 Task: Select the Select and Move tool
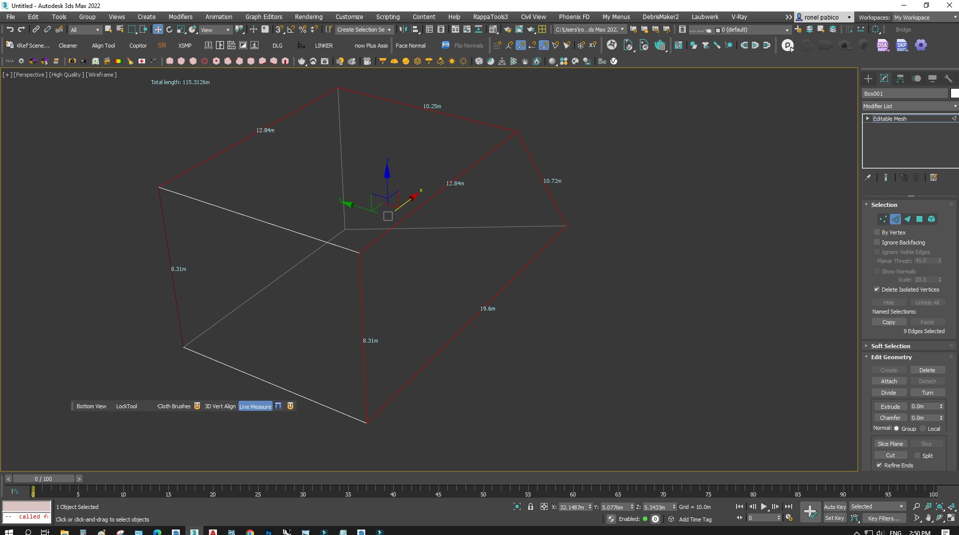(x=158, y=30)
